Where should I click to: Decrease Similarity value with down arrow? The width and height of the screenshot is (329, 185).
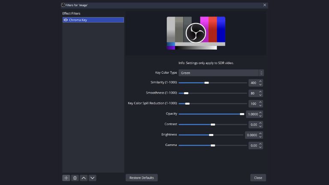click(x=260, y=84)
